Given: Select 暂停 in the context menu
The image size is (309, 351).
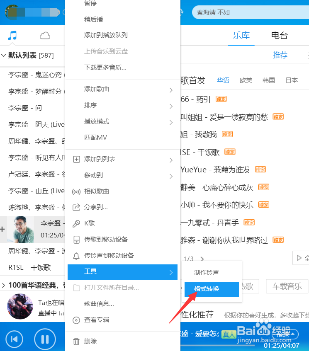Looking at the screenshot, I should (x=90, y=3).
